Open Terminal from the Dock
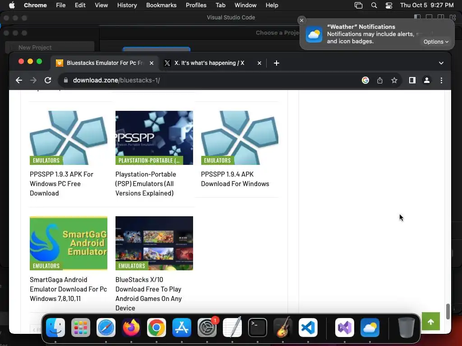462x346 pixels. [258, 328]
